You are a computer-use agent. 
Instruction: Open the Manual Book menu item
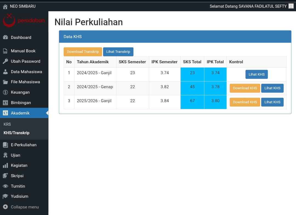(x=24, y=51)
